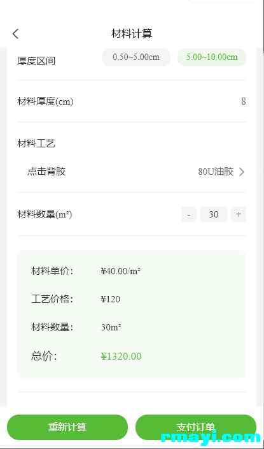Click the 材料工艺 section label
Screen dimensions: 264x449
click(36, 144)
